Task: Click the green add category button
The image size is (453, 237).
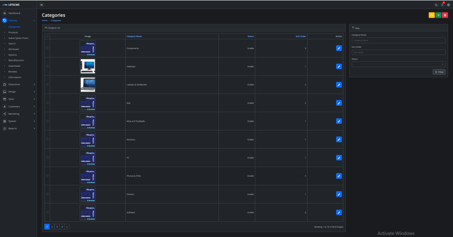Action: [438, 15]
